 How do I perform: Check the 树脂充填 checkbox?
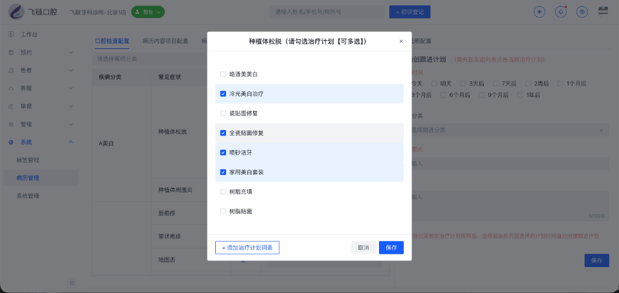point(223,192)
